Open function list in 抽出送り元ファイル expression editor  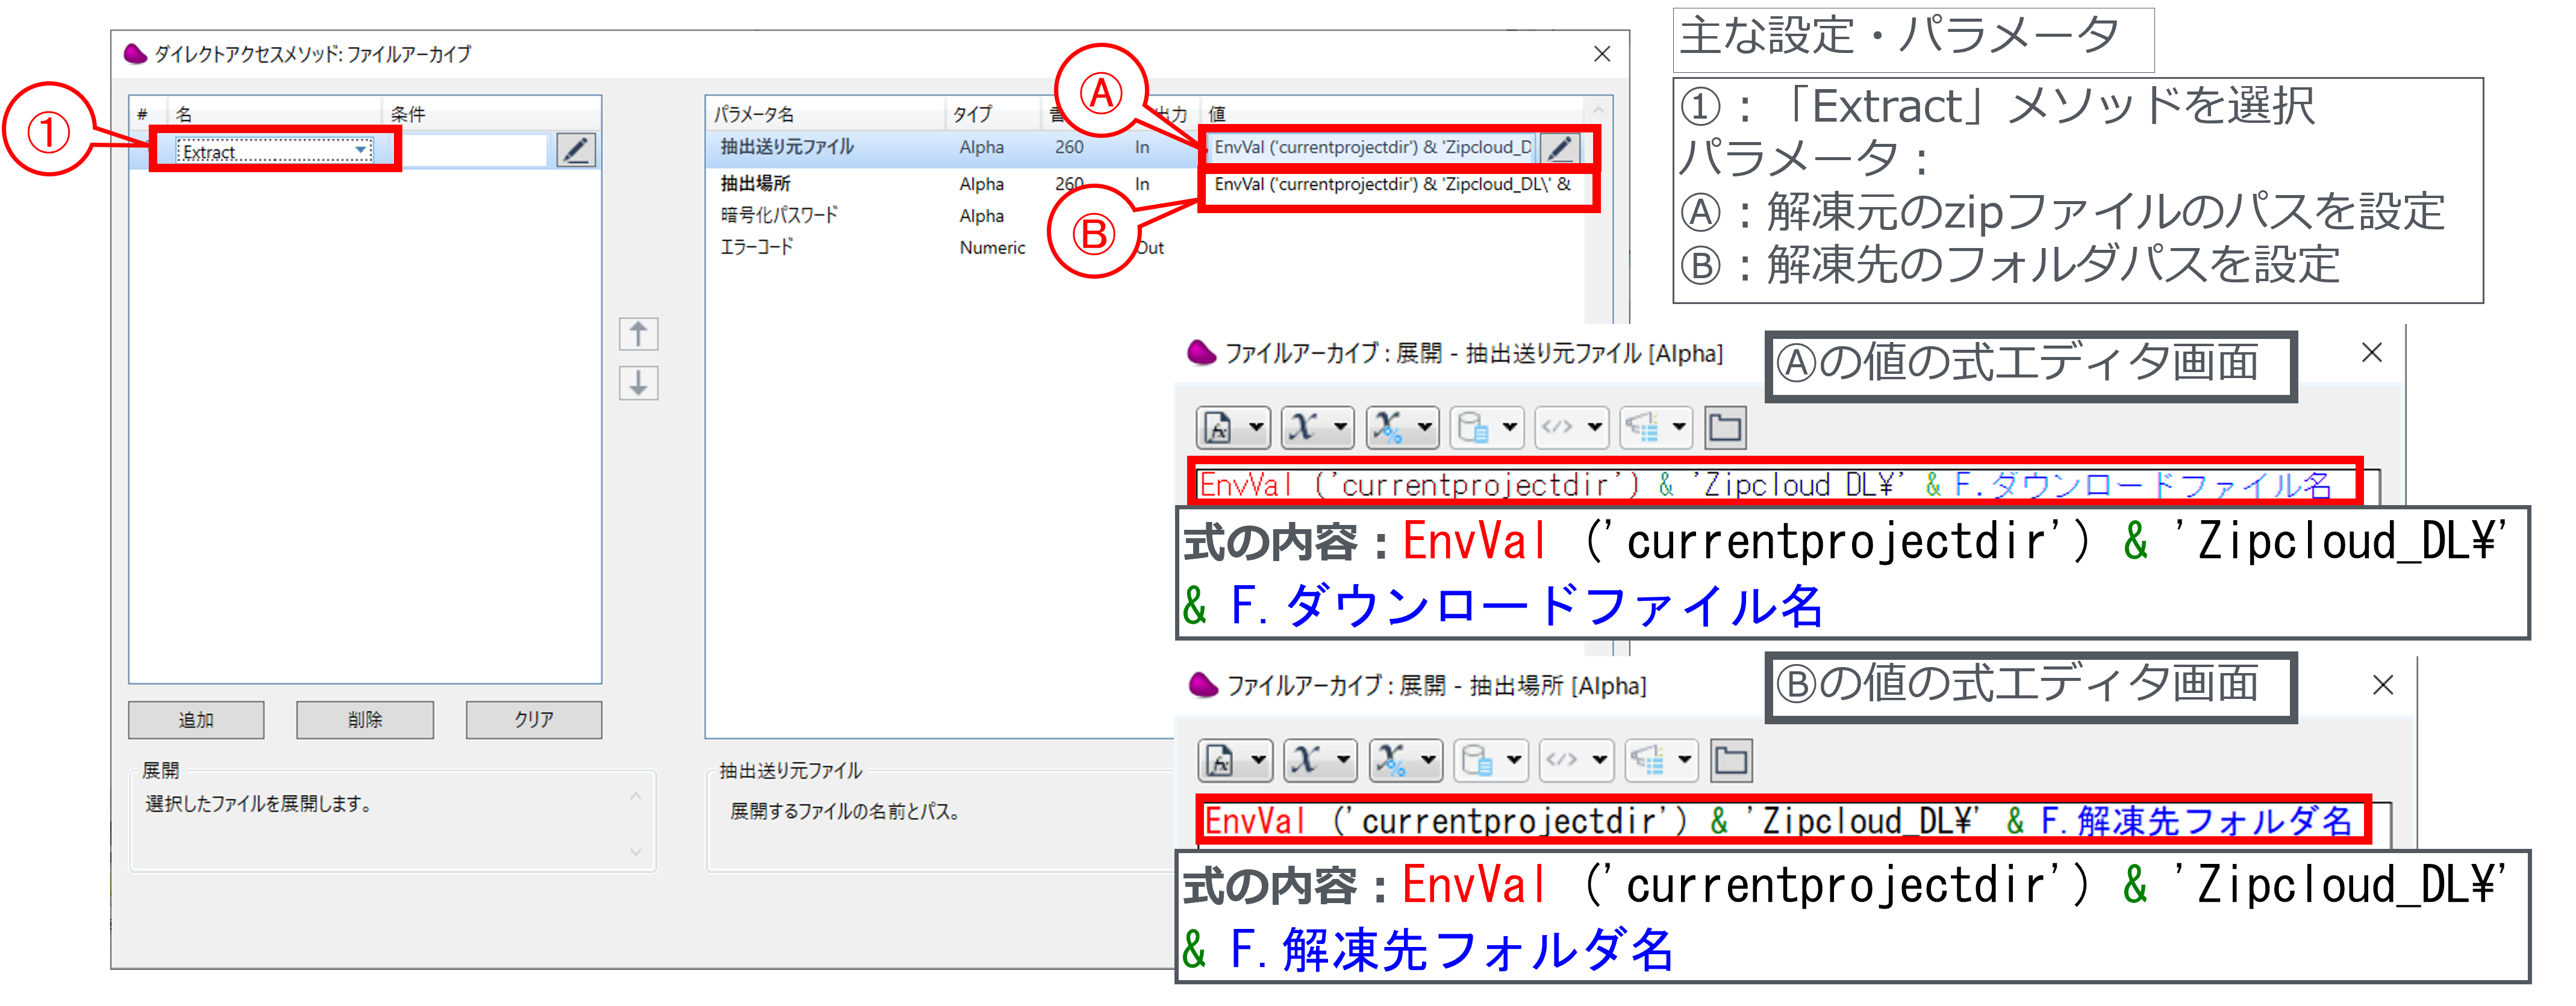(1234, 428)
